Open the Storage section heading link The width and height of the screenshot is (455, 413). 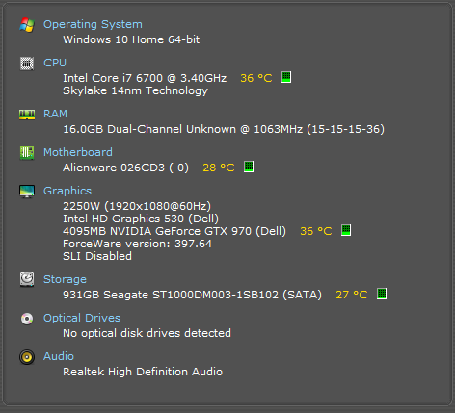coord(65,279)
